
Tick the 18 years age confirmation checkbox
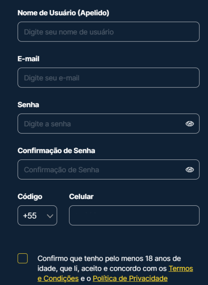click(23, 258)
